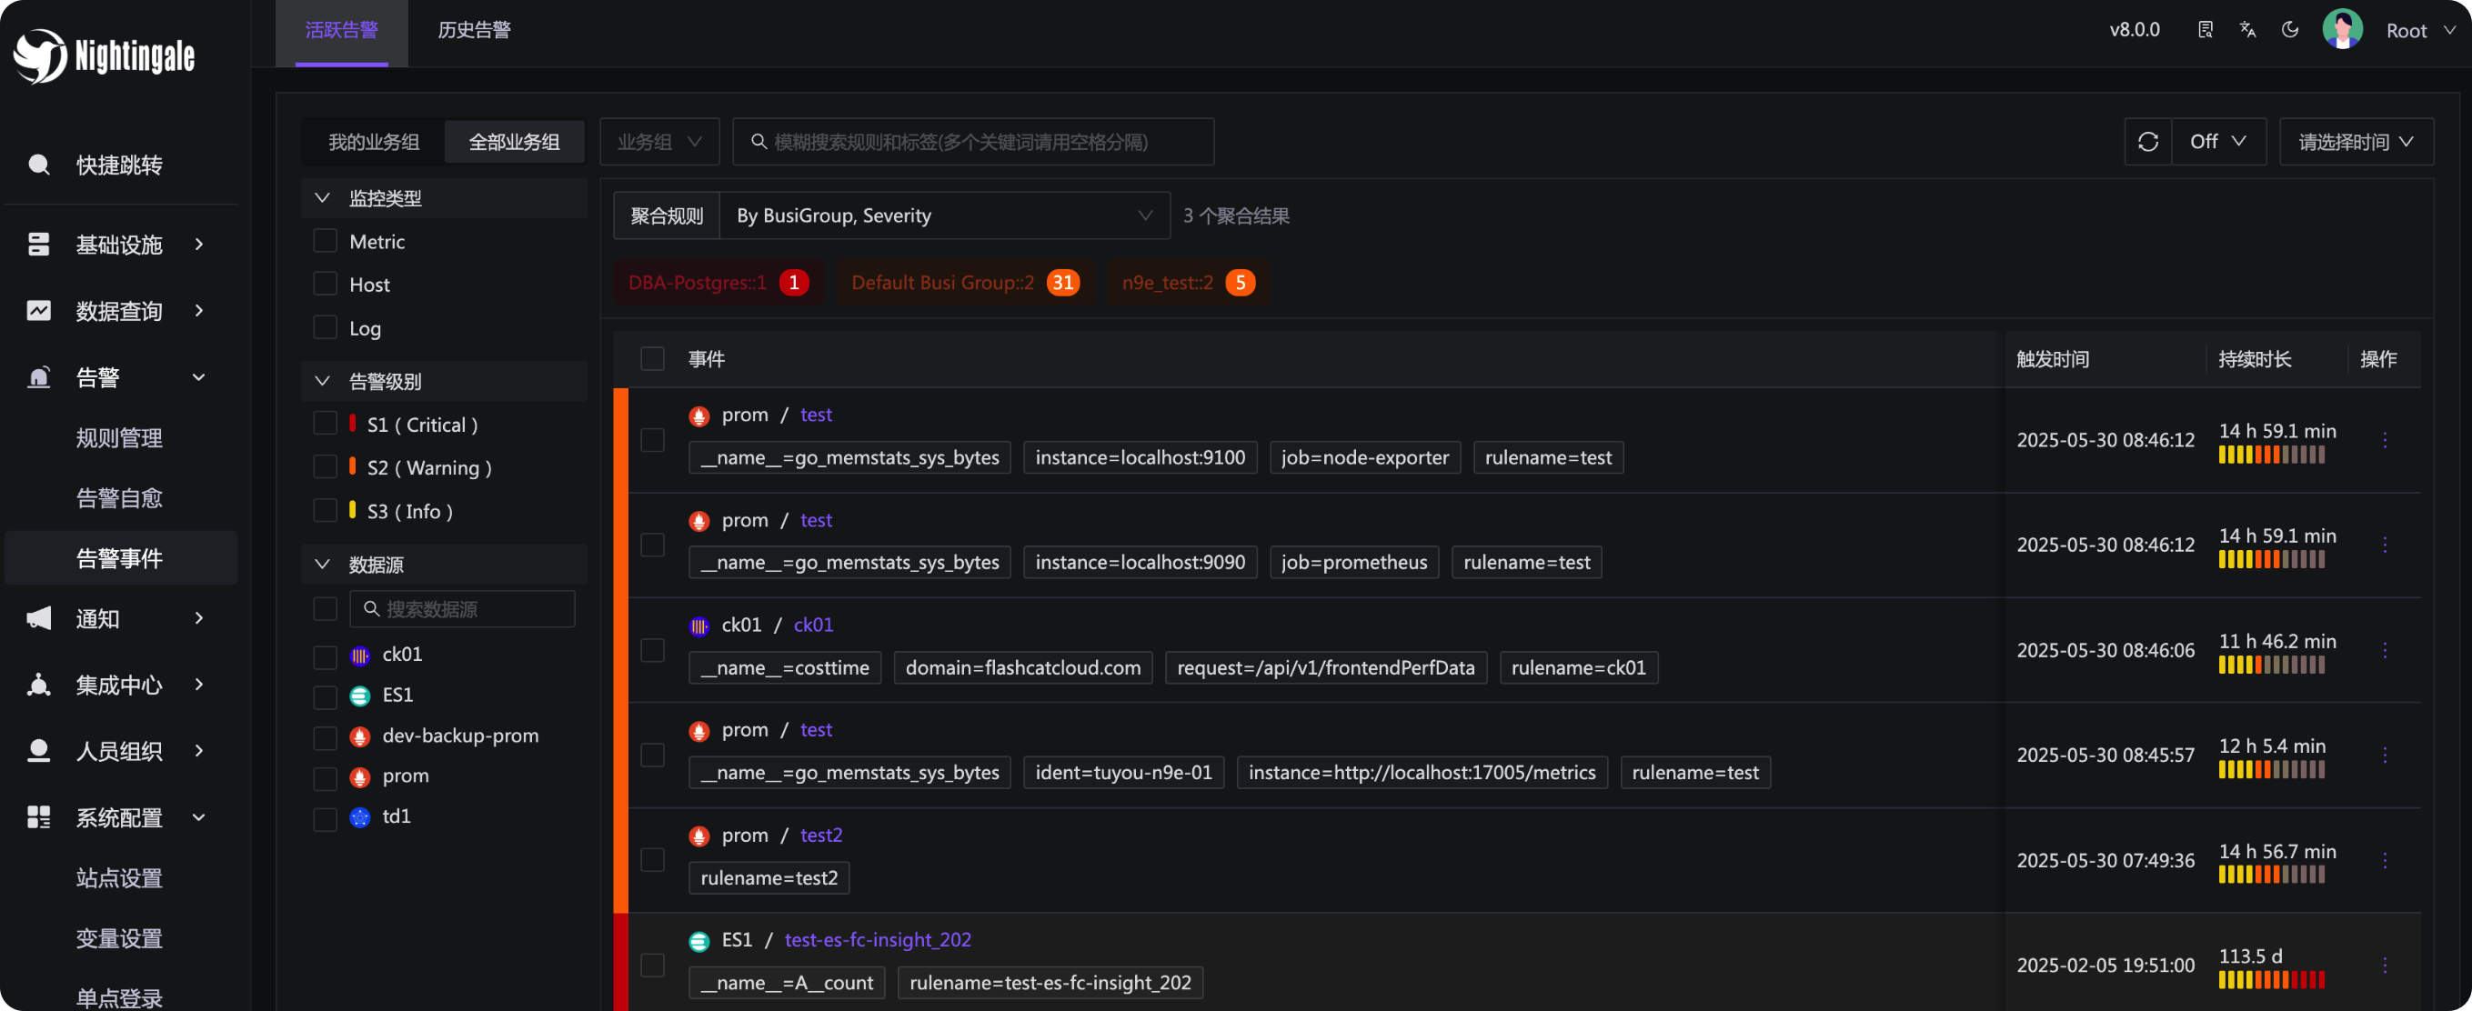This screenshot has height=1011, width=2472.
Task: Open the test-es-fc-insight_202 rule link
Action: click(x=877, y=940)
